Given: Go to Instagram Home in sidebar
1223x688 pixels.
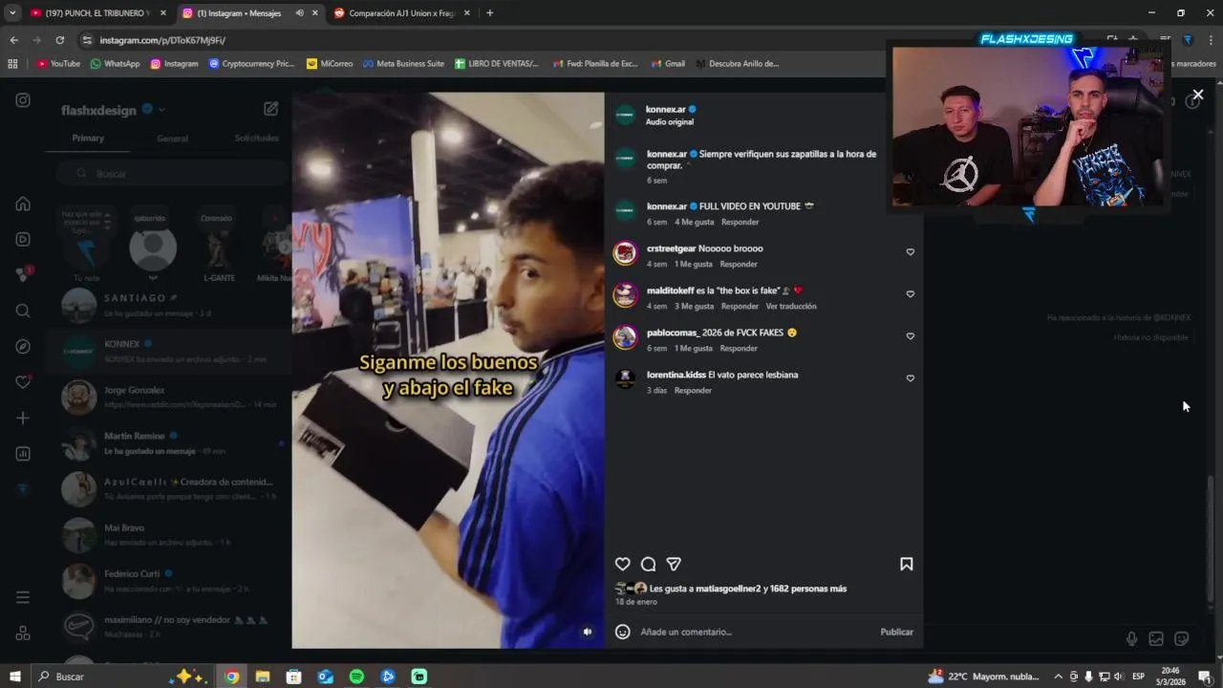Looking at the screenshot, I should (x=23, y=204).
